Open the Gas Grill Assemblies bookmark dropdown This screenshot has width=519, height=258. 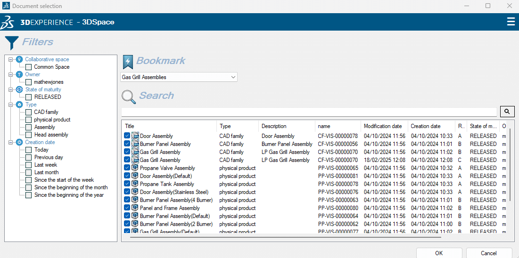tap(179, 77)
